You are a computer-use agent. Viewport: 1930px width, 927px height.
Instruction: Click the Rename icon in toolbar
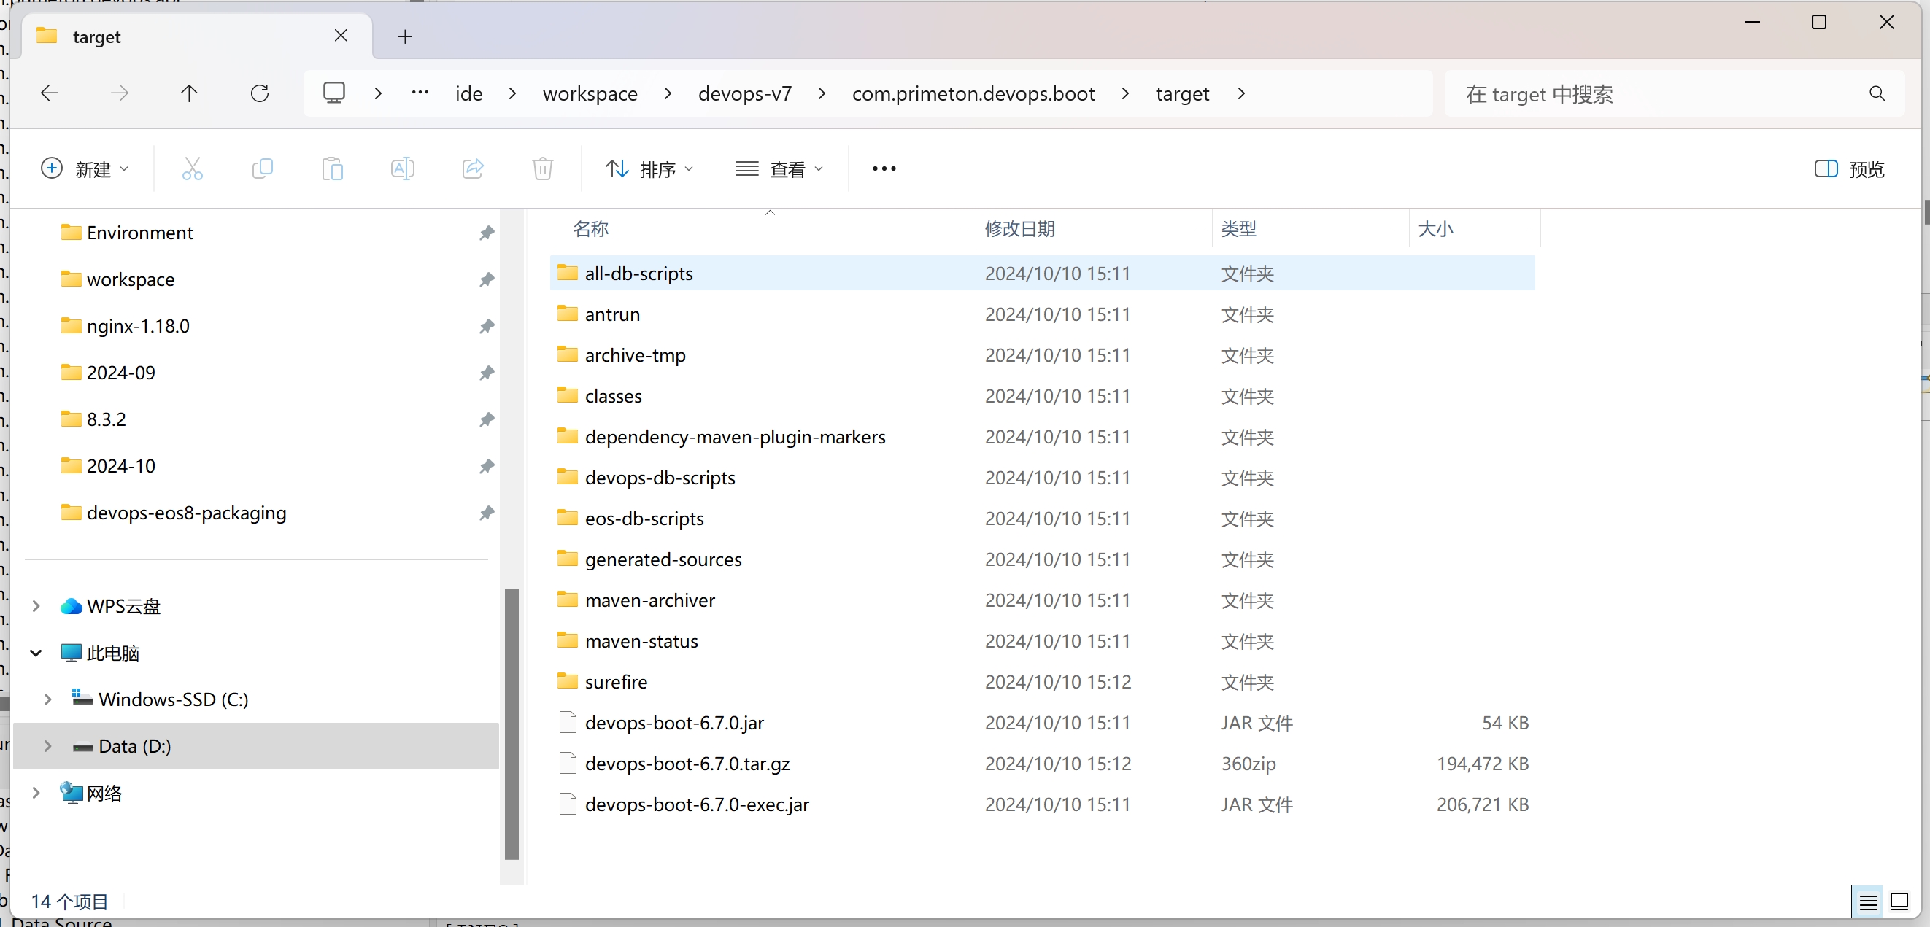(x=402, y=168)
